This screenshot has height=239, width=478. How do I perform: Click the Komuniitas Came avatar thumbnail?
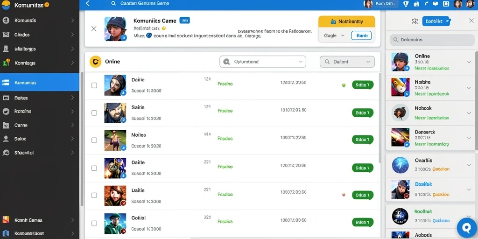point(116,28)
